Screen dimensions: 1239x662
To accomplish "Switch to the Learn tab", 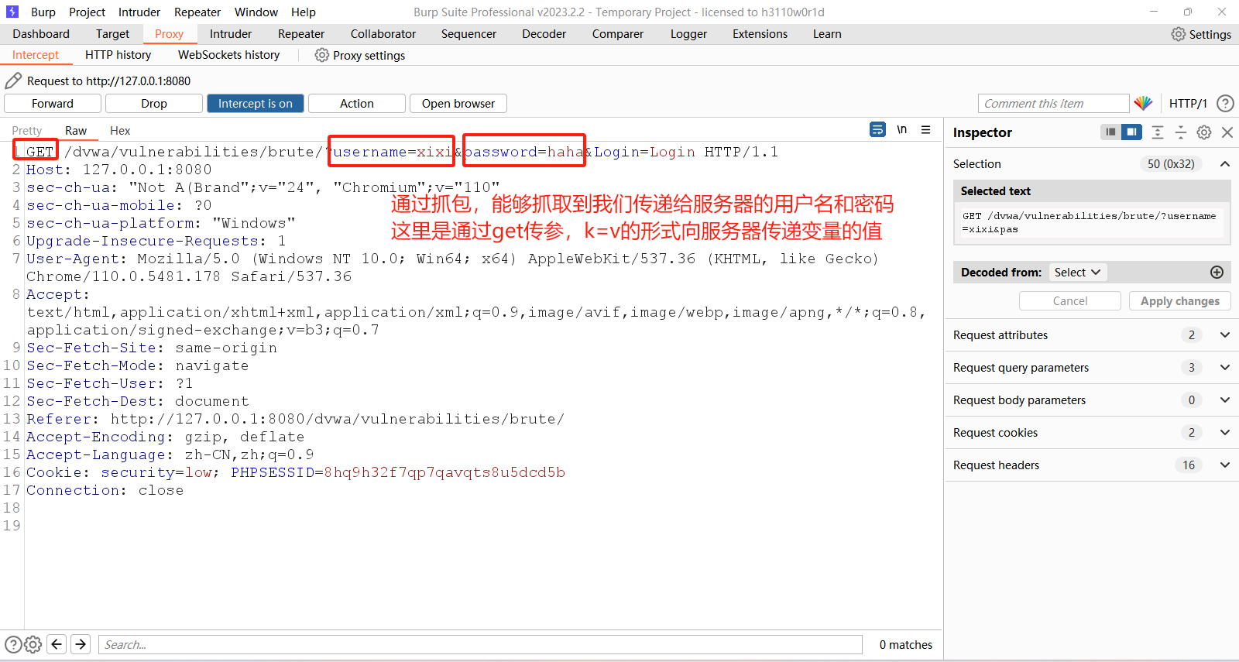I will coord(827,34).
